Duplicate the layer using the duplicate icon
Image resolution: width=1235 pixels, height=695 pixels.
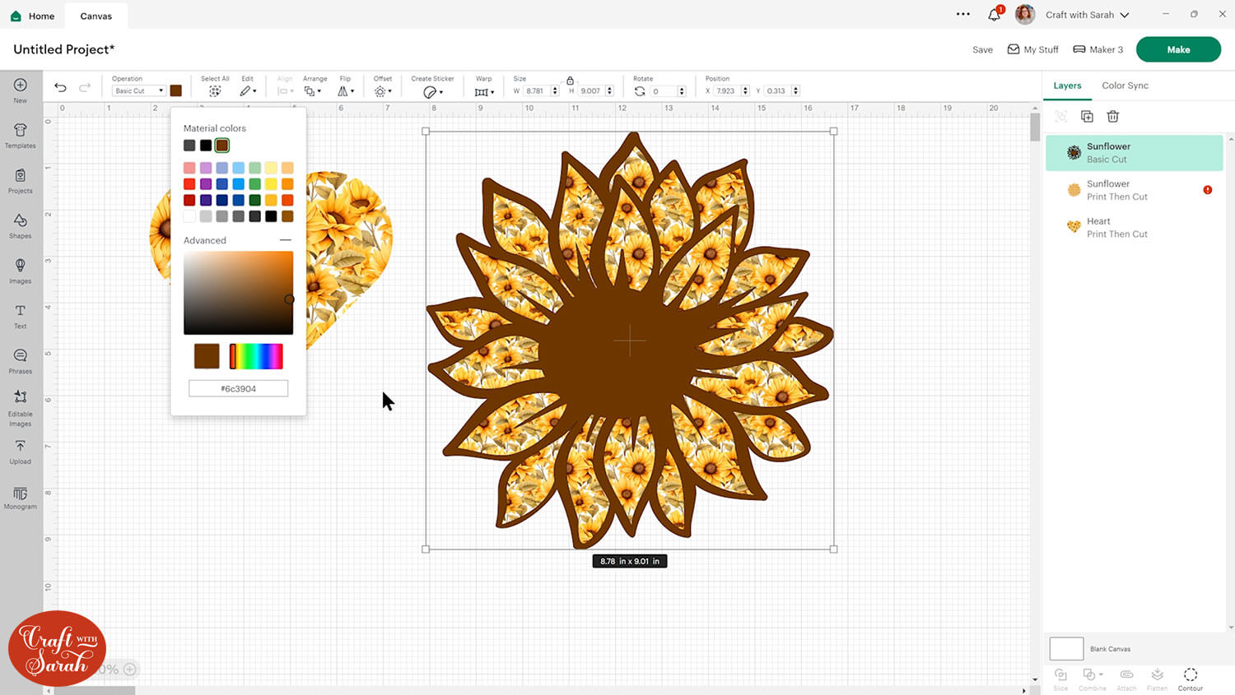[1087, 117]
